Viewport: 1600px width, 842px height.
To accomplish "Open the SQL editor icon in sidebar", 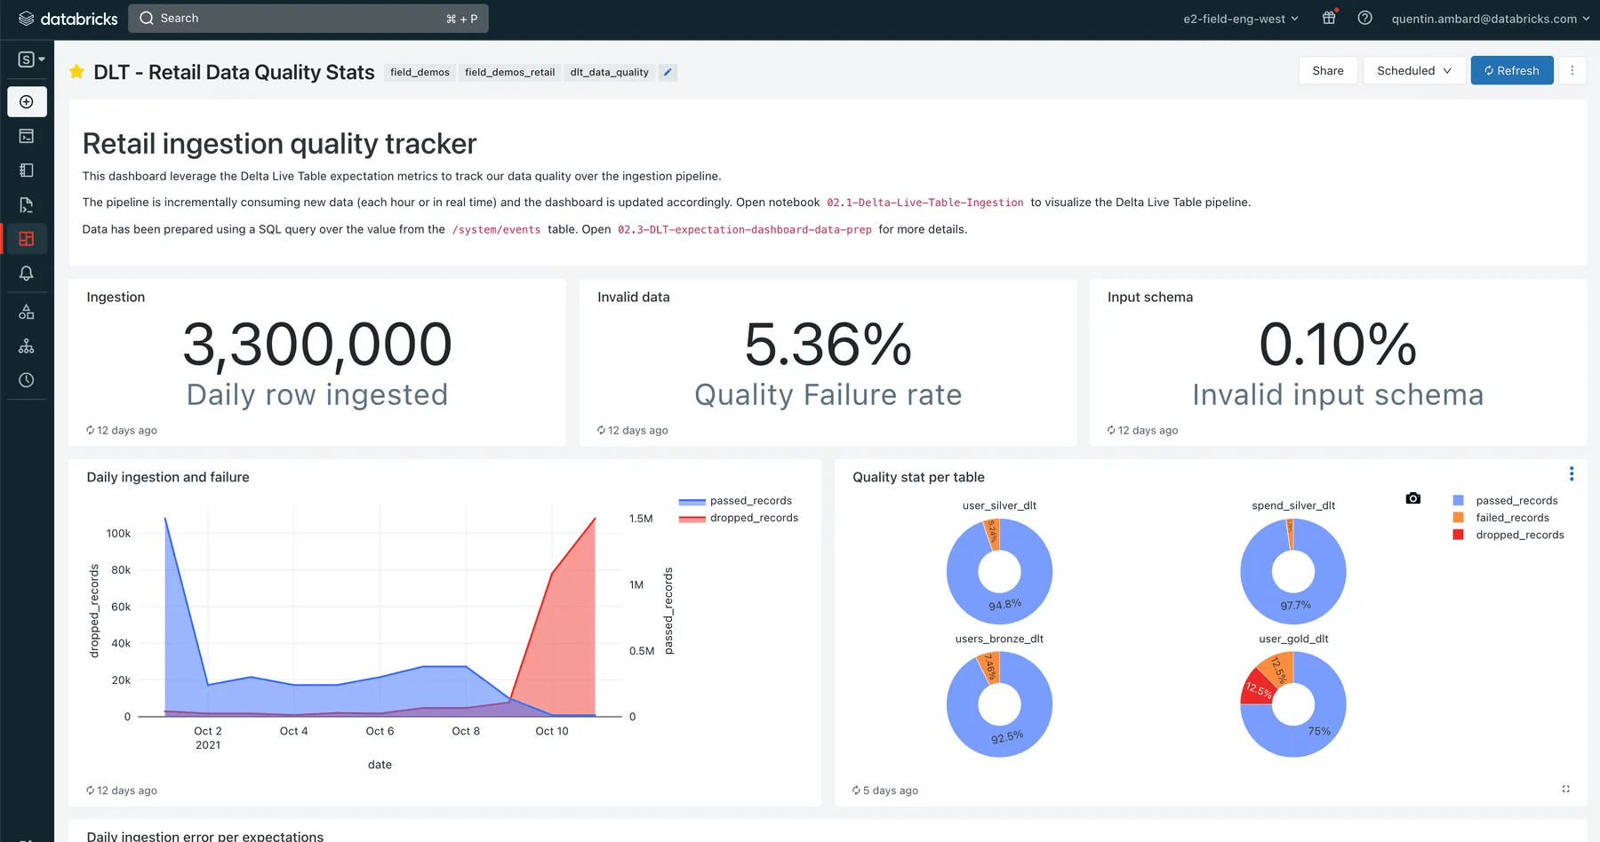I will 27,137.
